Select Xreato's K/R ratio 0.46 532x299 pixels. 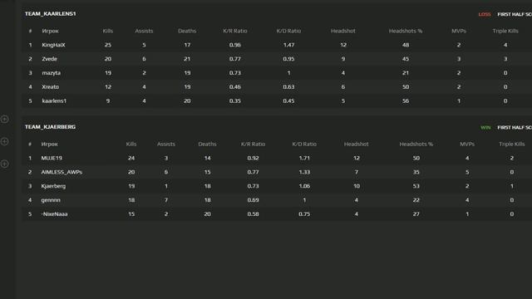click(x=234, y=86)
